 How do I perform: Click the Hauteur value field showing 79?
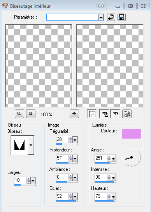pos(101,196)
